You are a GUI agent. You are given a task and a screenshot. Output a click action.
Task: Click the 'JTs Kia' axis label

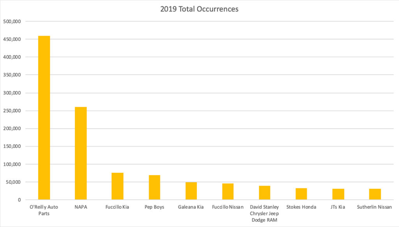pyautogui.click(x=338, y=207)
